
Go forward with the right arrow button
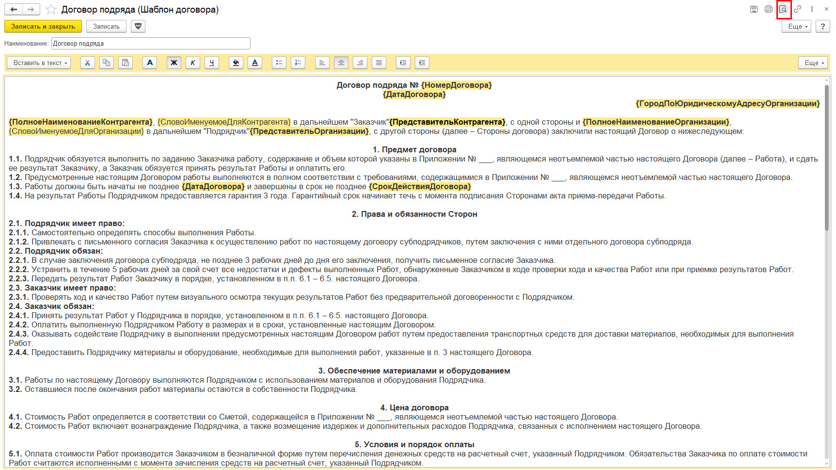click(x=31, y=9)
